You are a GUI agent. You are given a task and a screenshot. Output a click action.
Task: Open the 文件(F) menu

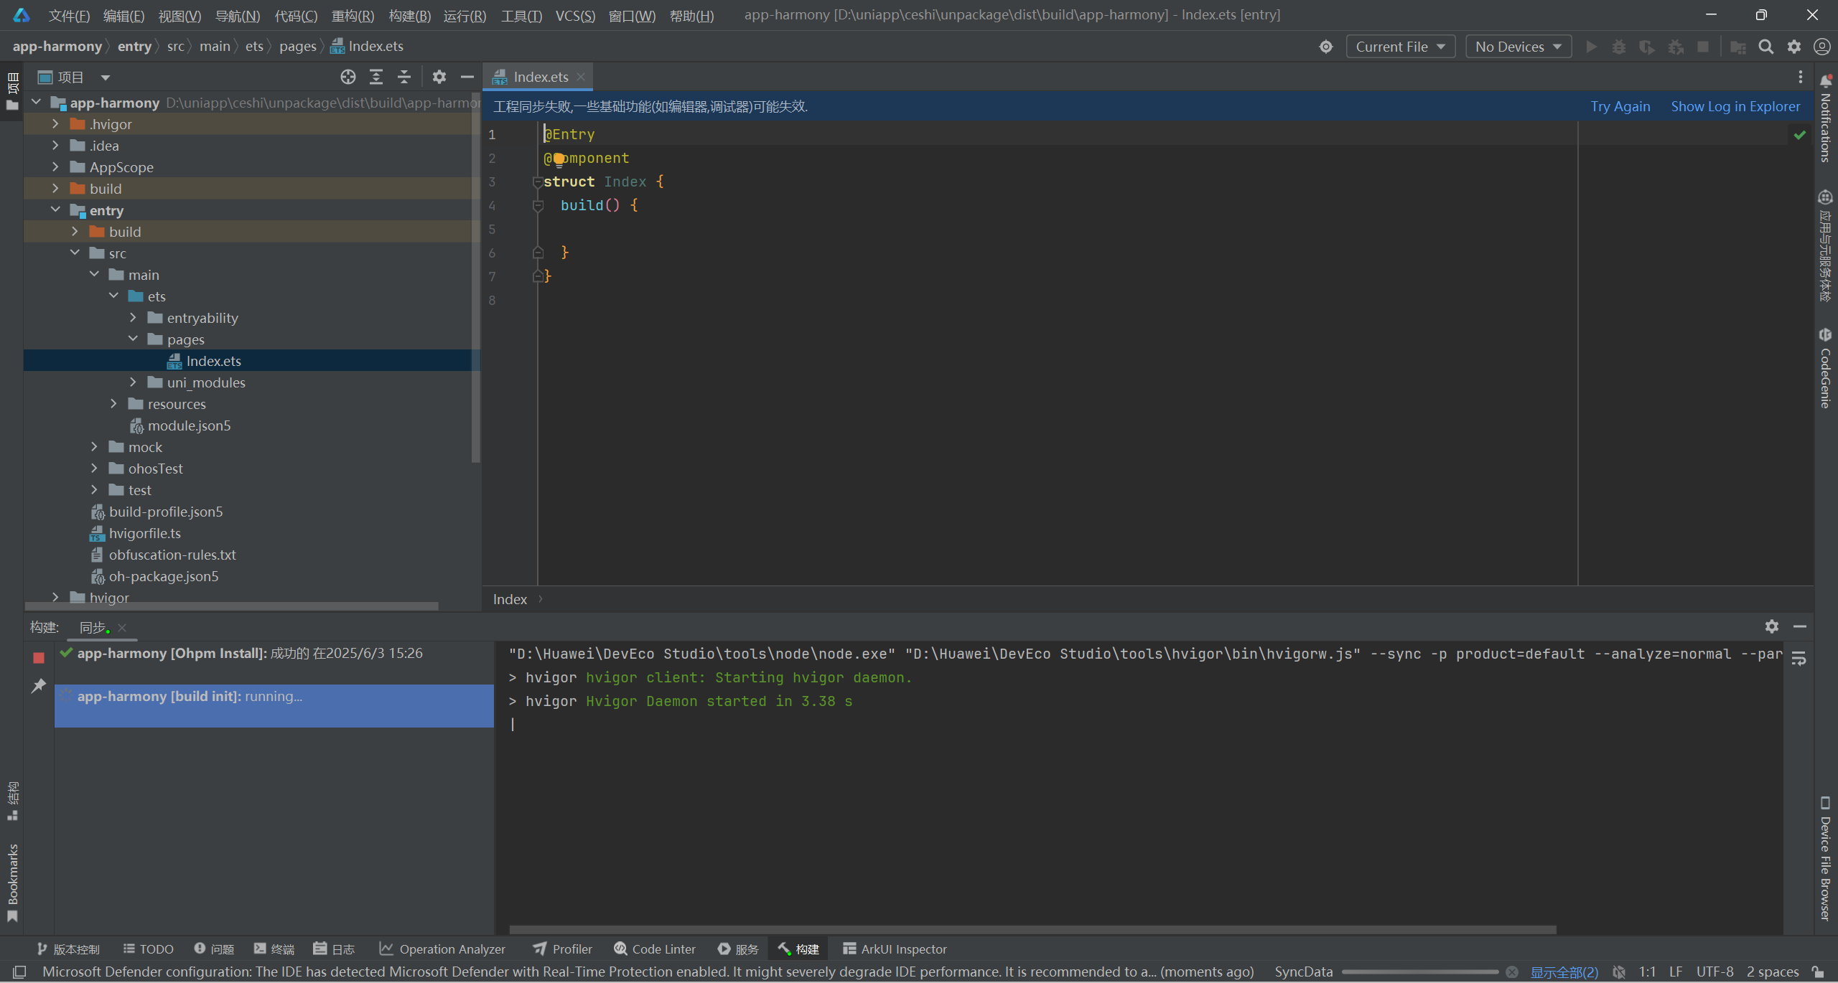coord(69,15)
